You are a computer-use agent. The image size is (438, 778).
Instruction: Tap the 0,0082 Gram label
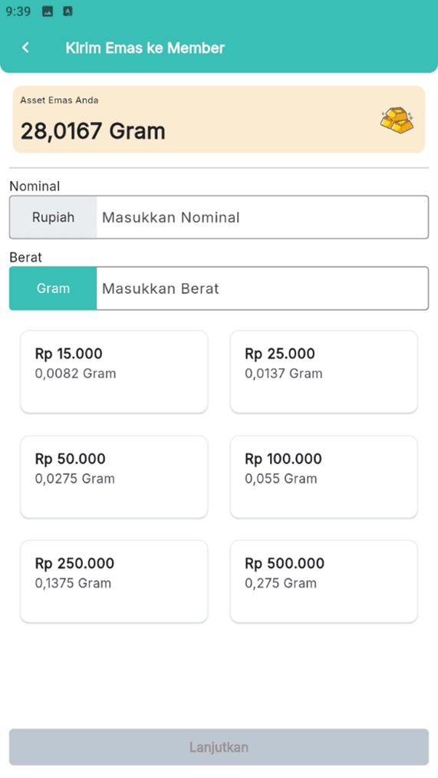click(x=75, y=374)
